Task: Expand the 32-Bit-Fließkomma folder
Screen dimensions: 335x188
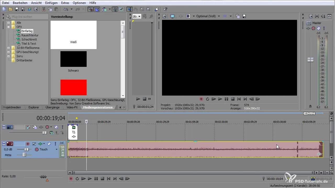Action: click(x=9, y=48)
